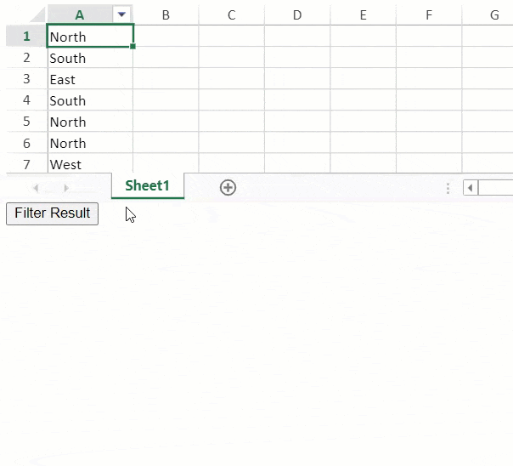Click the Filter Result button

point(52,213)
